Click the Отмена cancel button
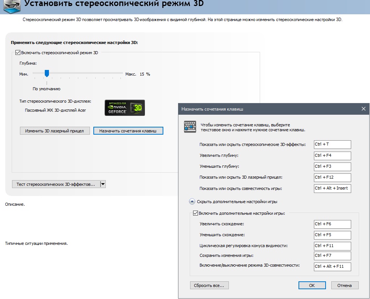 click(x=344, y=285)
